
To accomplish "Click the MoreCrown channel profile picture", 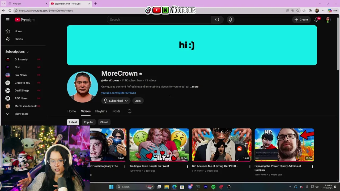I will pos(82,87).
